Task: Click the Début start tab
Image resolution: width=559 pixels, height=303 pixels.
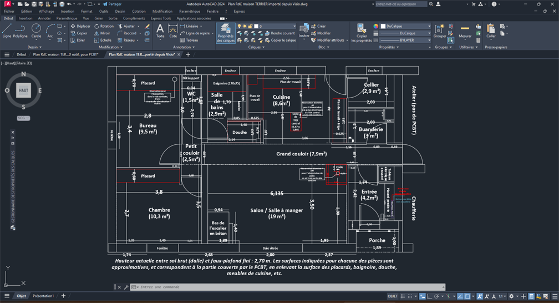Action: click(x=21, y=54)
